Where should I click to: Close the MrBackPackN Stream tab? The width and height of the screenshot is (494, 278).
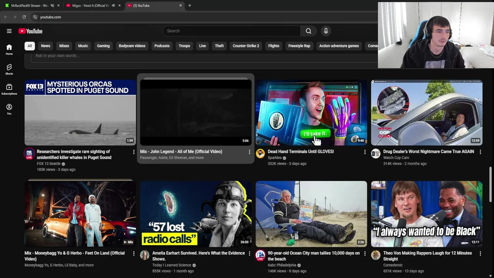58,5
